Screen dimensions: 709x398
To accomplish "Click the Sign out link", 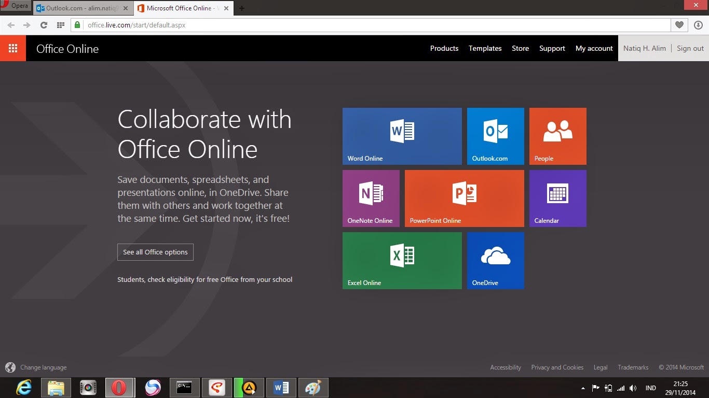I will pyautogui.click(x=690, y=48).
